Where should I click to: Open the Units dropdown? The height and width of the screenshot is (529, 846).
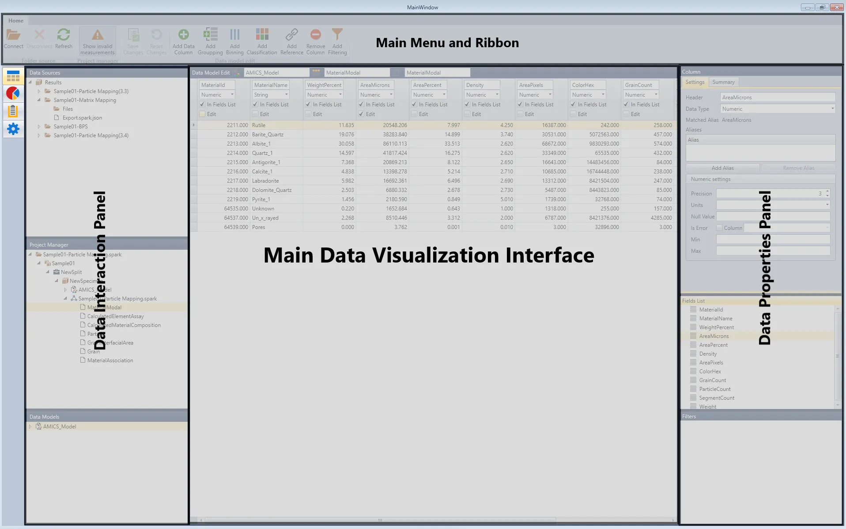click(x=773, y=205)
